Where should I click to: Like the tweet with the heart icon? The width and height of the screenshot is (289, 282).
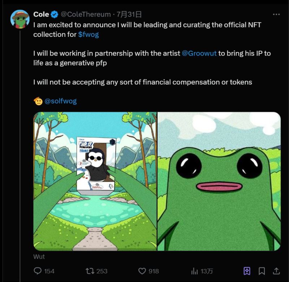coord(143,271)
